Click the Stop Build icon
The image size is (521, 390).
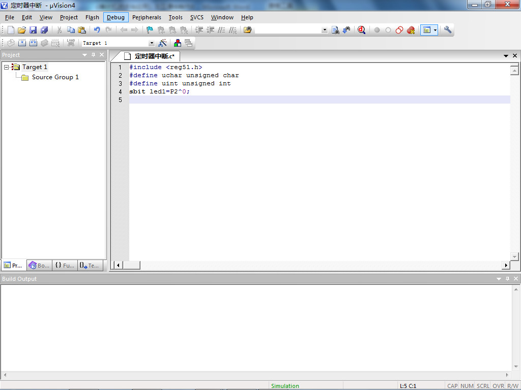55,43
